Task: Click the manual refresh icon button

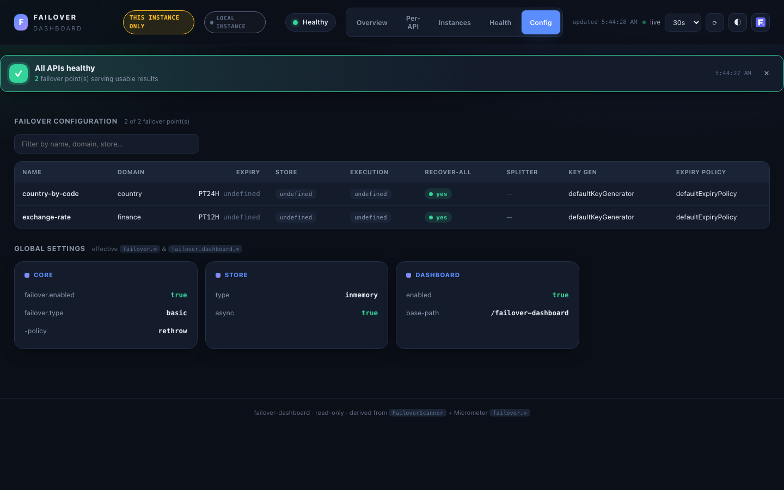Action: coord(715,22)
